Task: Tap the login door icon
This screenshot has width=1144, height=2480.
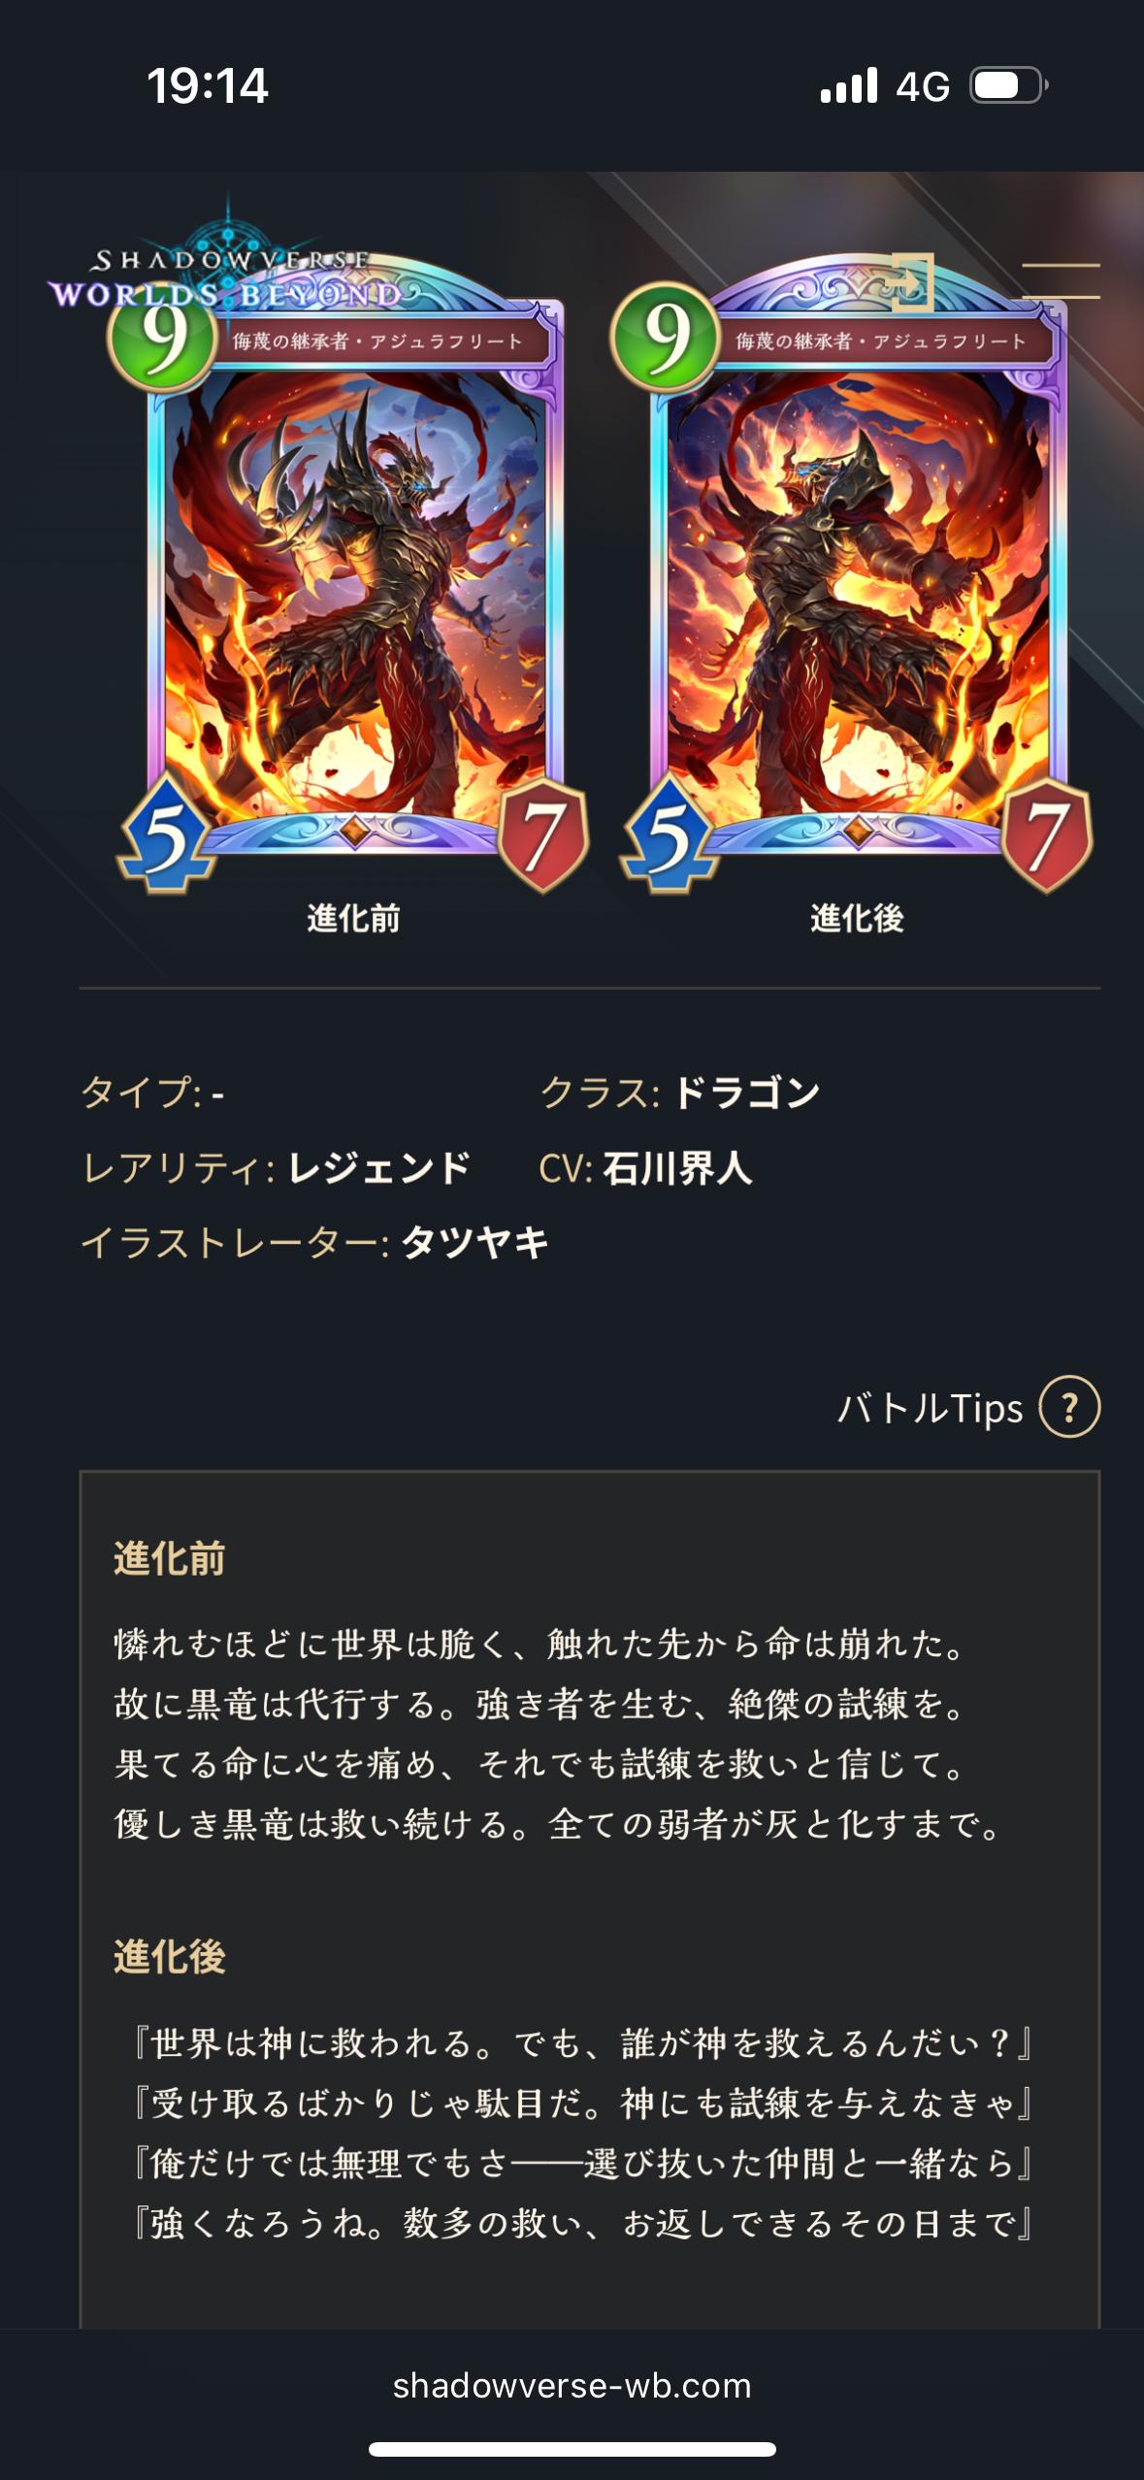Action: click(913, 281)
